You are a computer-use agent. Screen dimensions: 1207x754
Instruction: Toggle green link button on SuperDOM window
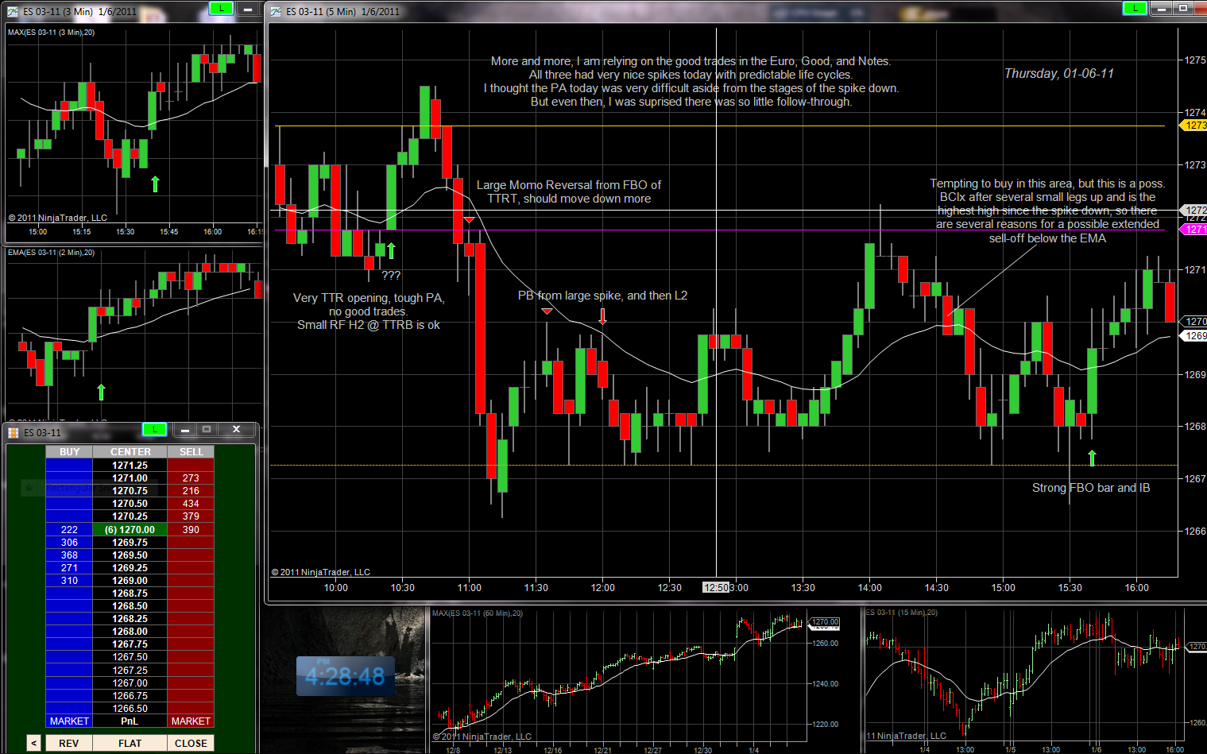point(154,430)
